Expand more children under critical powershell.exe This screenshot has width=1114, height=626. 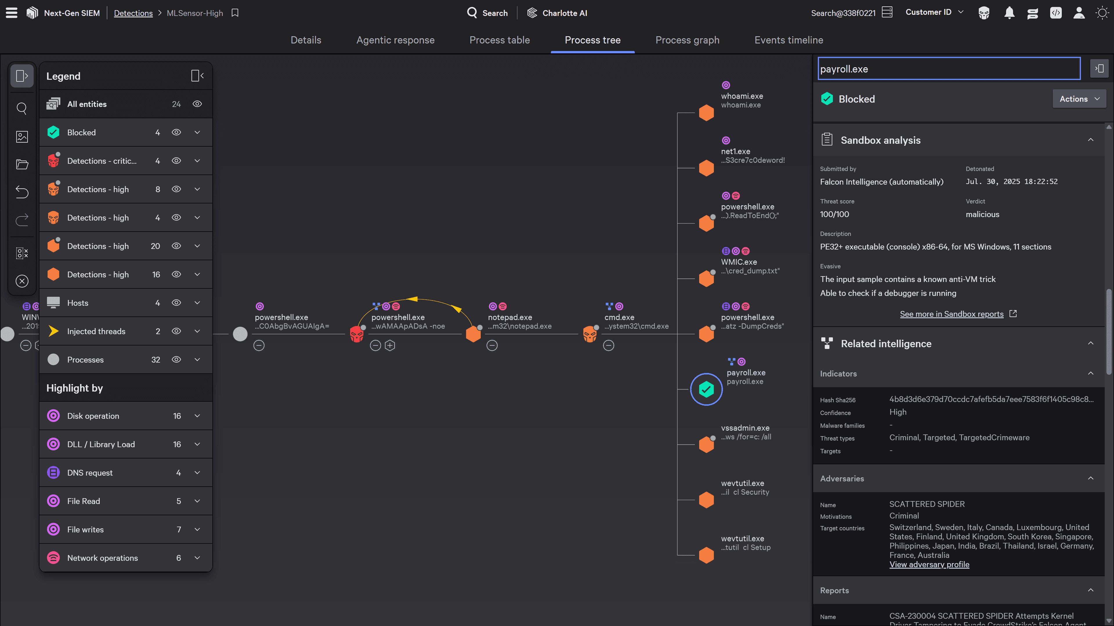390,346
